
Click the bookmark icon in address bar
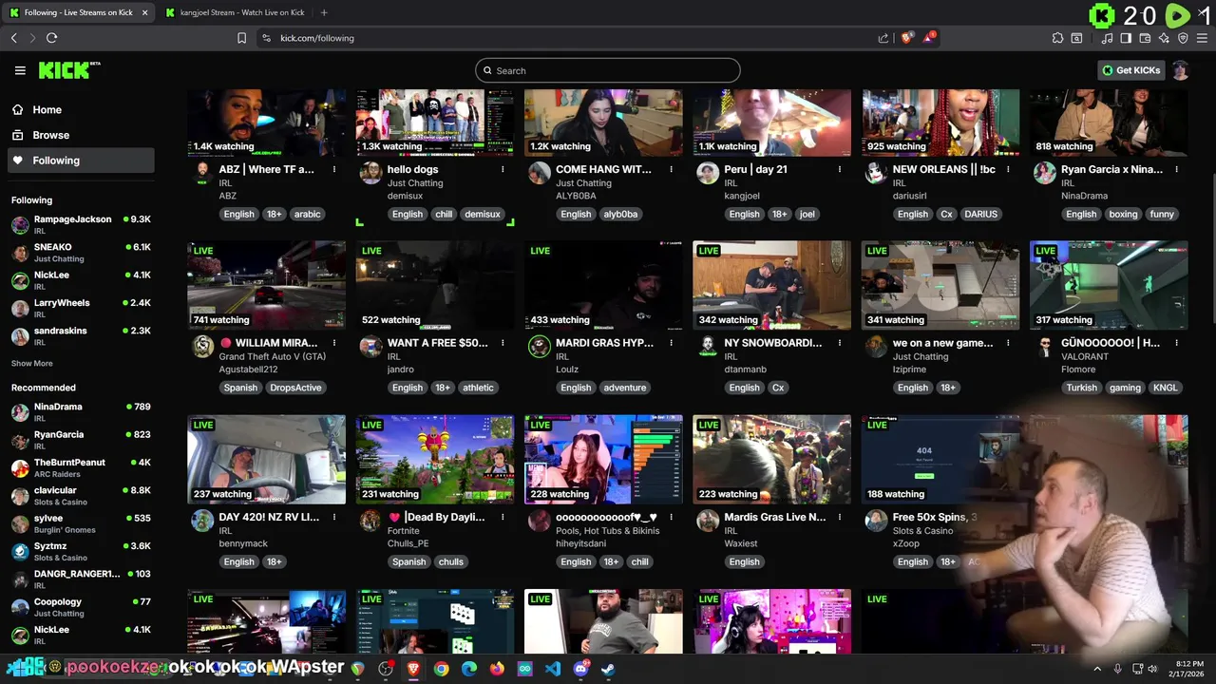click(x=241, y=38)
